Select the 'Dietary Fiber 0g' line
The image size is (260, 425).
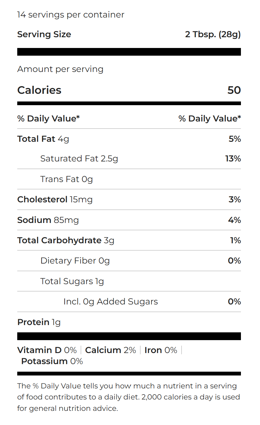[75, 261]
